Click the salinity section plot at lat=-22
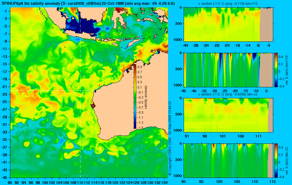This screenshot has height=185, width=292. coord(228,115)
